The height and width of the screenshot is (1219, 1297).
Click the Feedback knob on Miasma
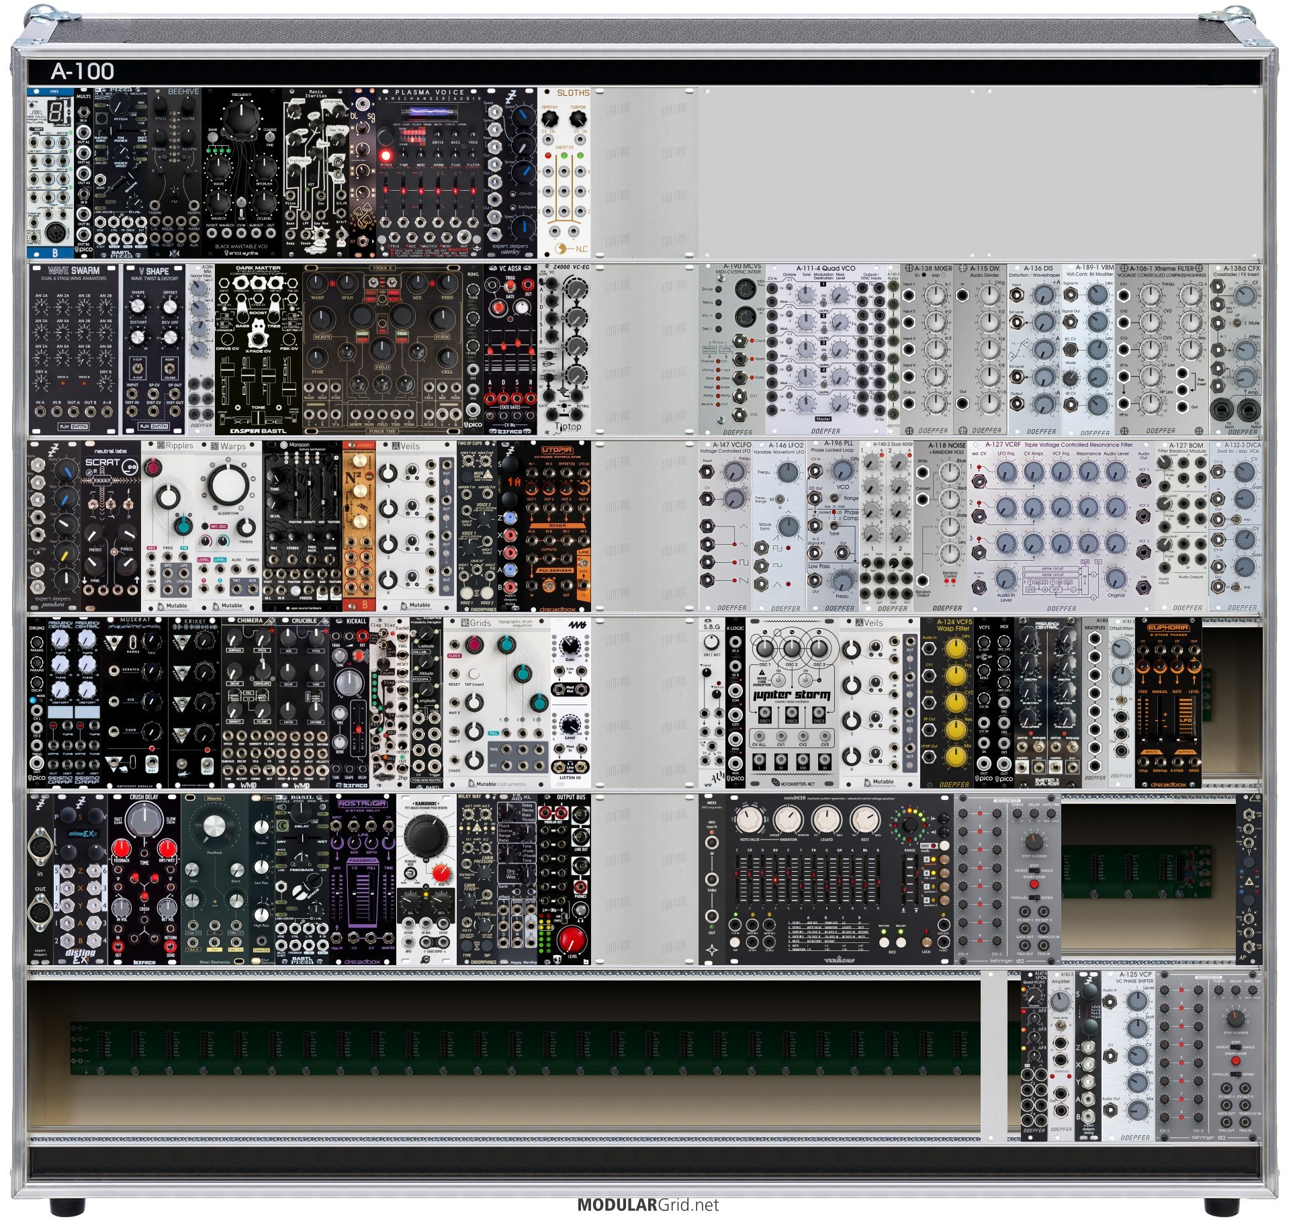214,827
